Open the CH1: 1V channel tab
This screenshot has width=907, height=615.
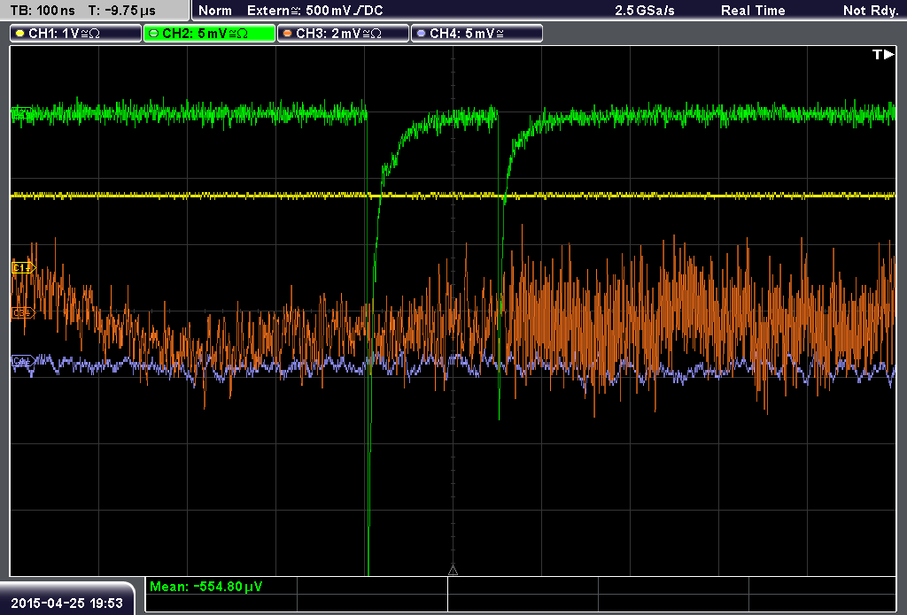[76, 34]
